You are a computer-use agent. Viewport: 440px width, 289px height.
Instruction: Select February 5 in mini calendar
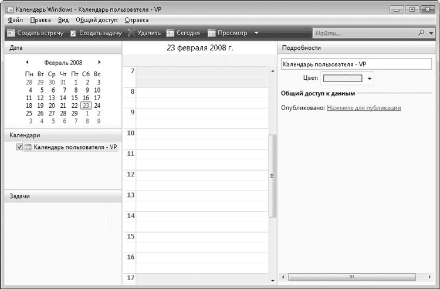tap(42, 90)
